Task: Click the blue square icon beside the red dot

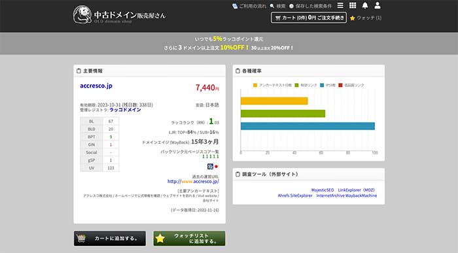Action: pos(210,166)
